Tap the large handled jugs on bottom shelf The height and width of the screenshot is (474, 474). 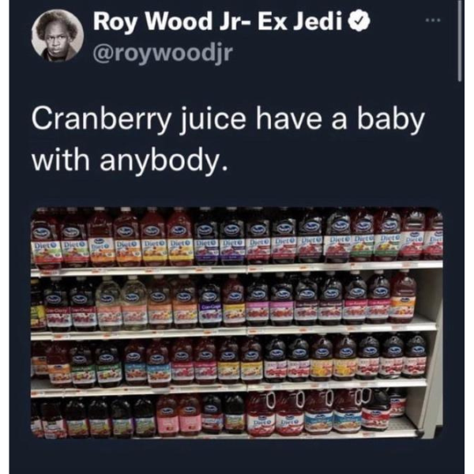[x=309, y=413]
